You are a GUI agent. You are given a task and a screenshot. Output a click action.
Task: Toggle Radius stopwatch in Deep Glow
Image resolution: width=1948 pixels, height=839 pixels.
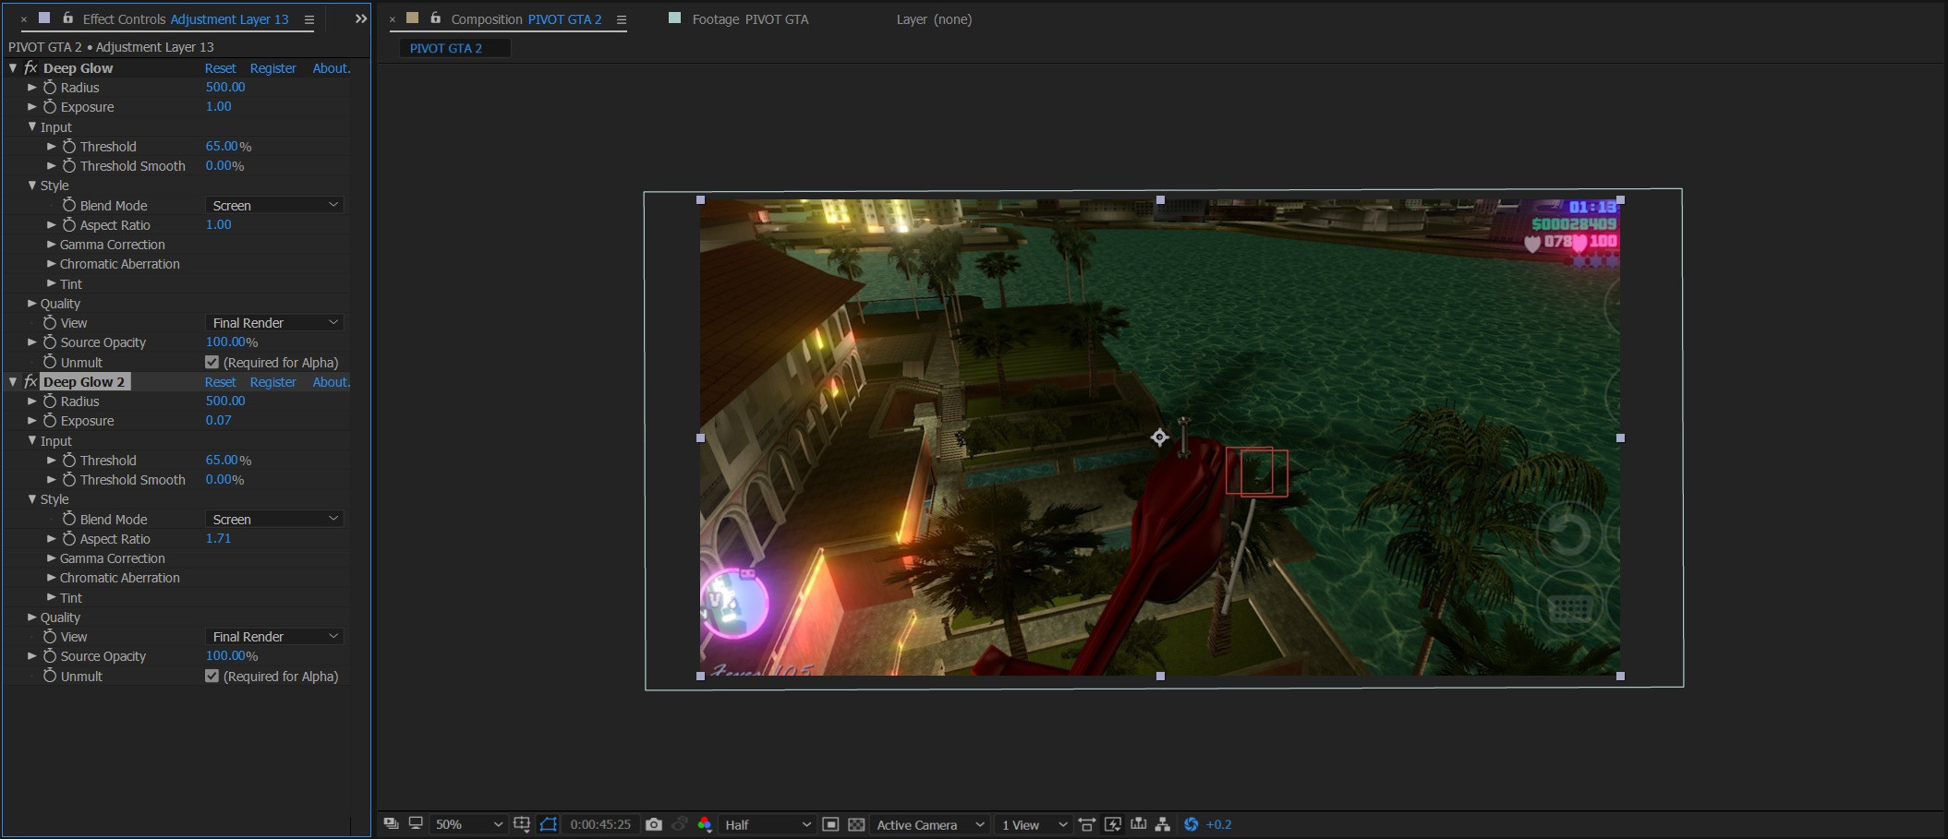50,88
